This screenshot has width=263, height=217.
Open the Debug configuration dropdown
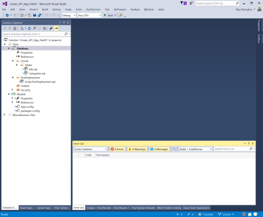69,15
